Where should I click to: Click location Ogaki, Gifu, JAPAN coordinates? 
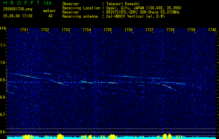(144, 8)
